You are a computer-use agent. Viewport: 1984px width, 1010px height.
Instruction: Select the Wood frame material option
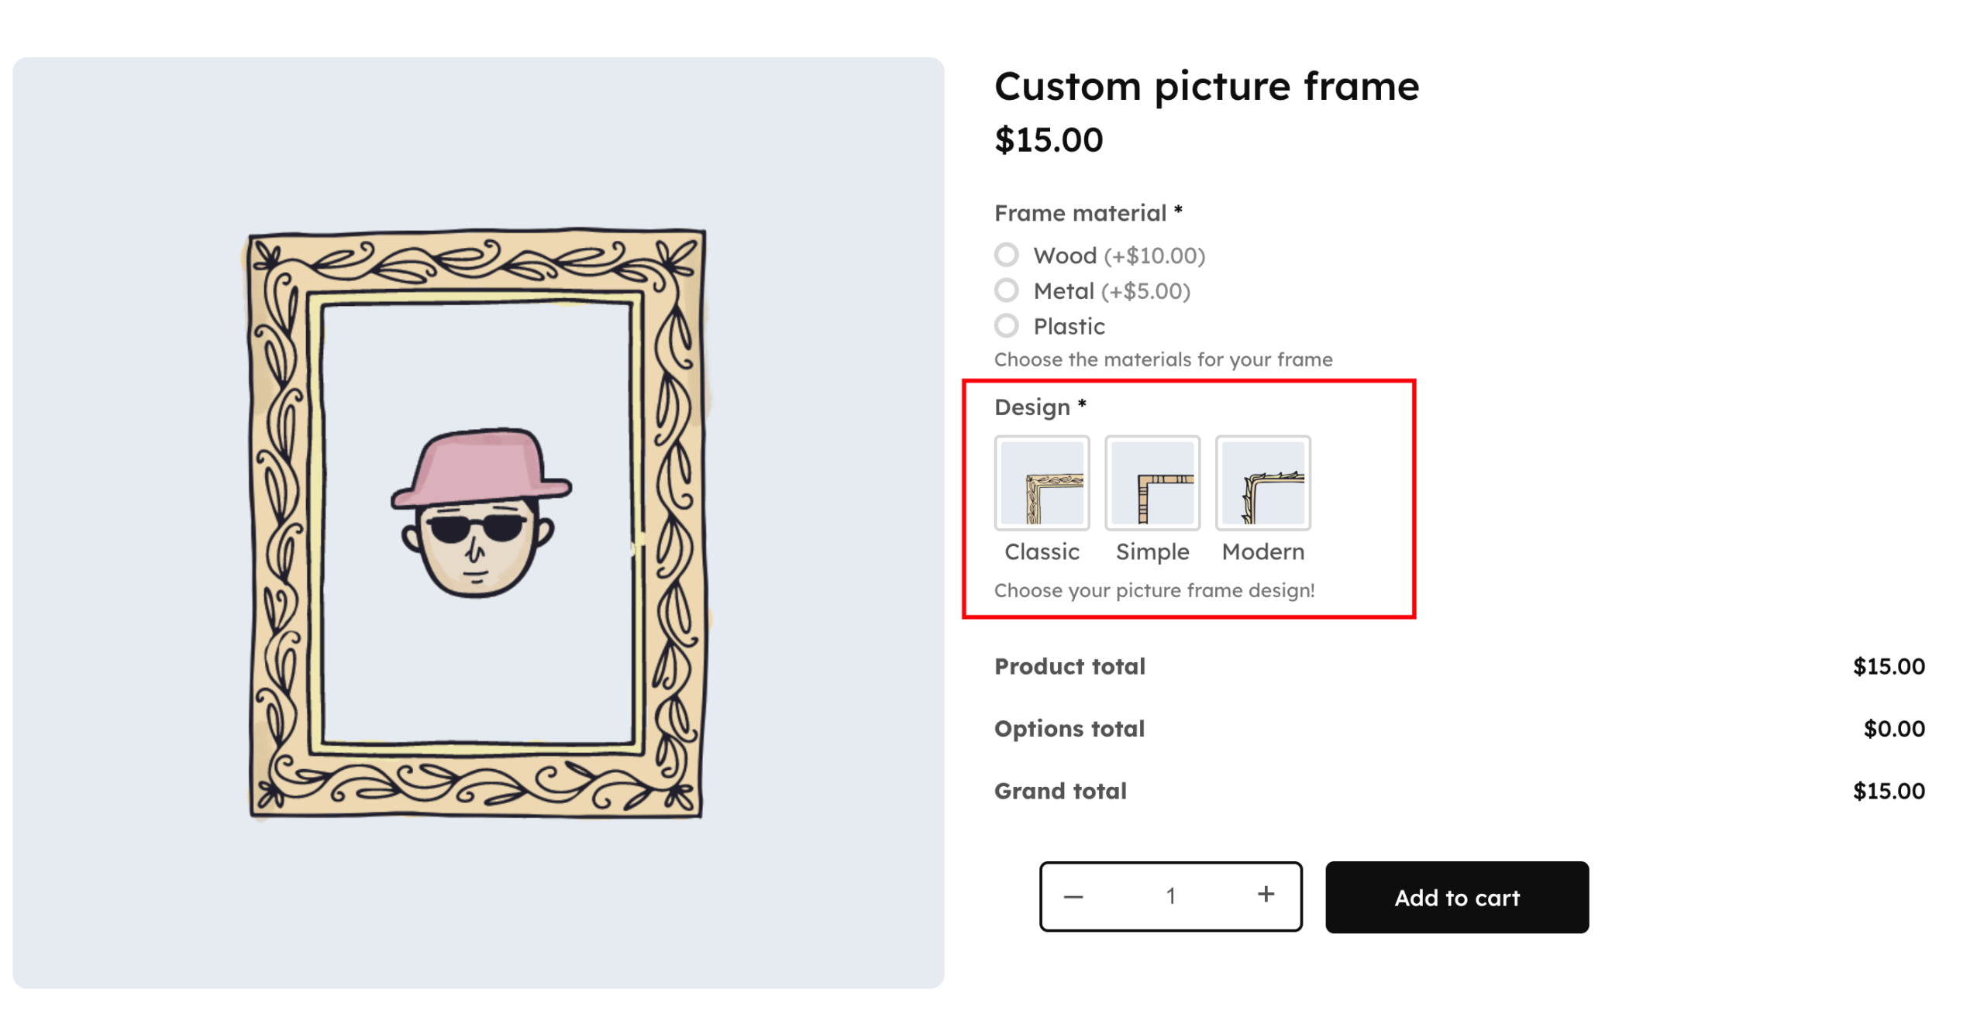[1006, 255]
